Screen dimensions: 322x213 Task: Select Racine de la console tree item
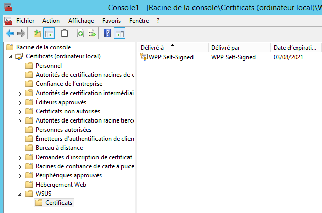pos(43,47)
